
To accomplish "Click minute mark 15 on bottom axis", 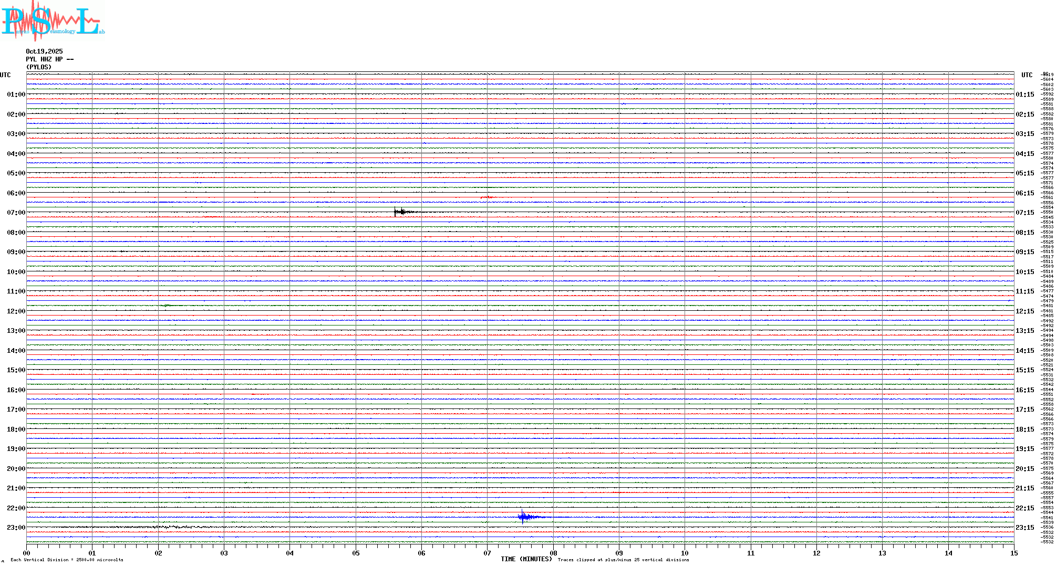I will pyautogui.click(x=1013, y=553).
